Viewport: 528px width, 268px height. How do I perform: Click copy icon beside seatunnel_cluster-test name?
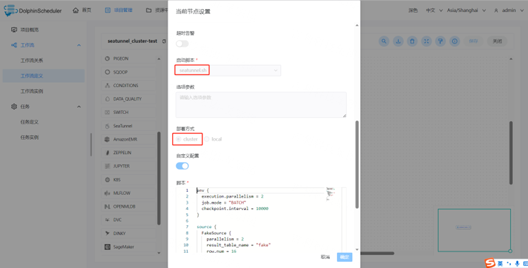point(164,41)
